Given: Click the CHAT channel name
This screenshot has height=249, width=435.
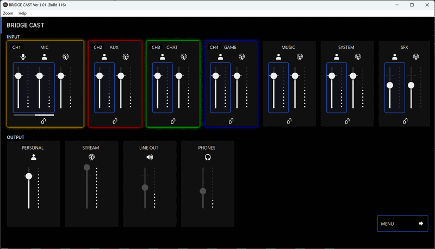Looking at the screenshot, I should [x=172, y=47].
